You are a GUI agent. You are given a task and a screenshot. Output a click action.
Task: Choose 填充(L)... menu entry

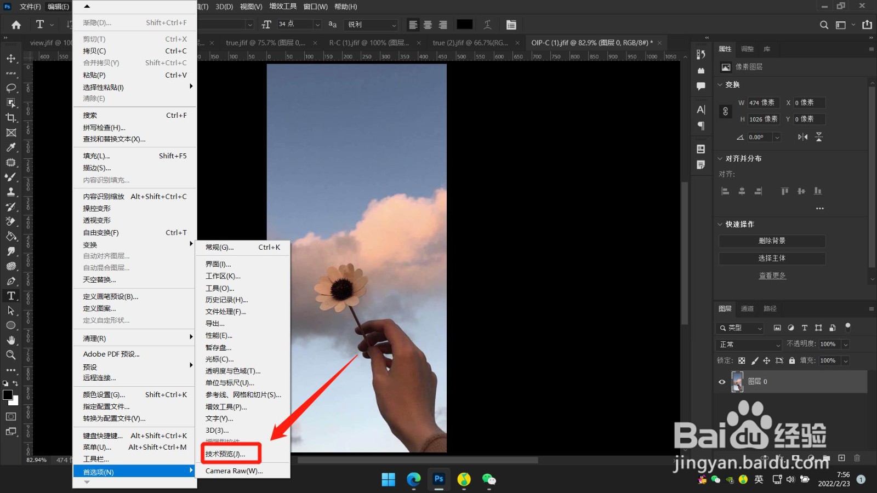(x=135, y=156)
